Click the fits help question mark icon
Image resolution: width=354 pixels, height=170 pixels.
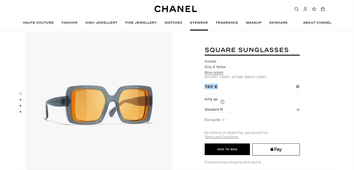222,102
